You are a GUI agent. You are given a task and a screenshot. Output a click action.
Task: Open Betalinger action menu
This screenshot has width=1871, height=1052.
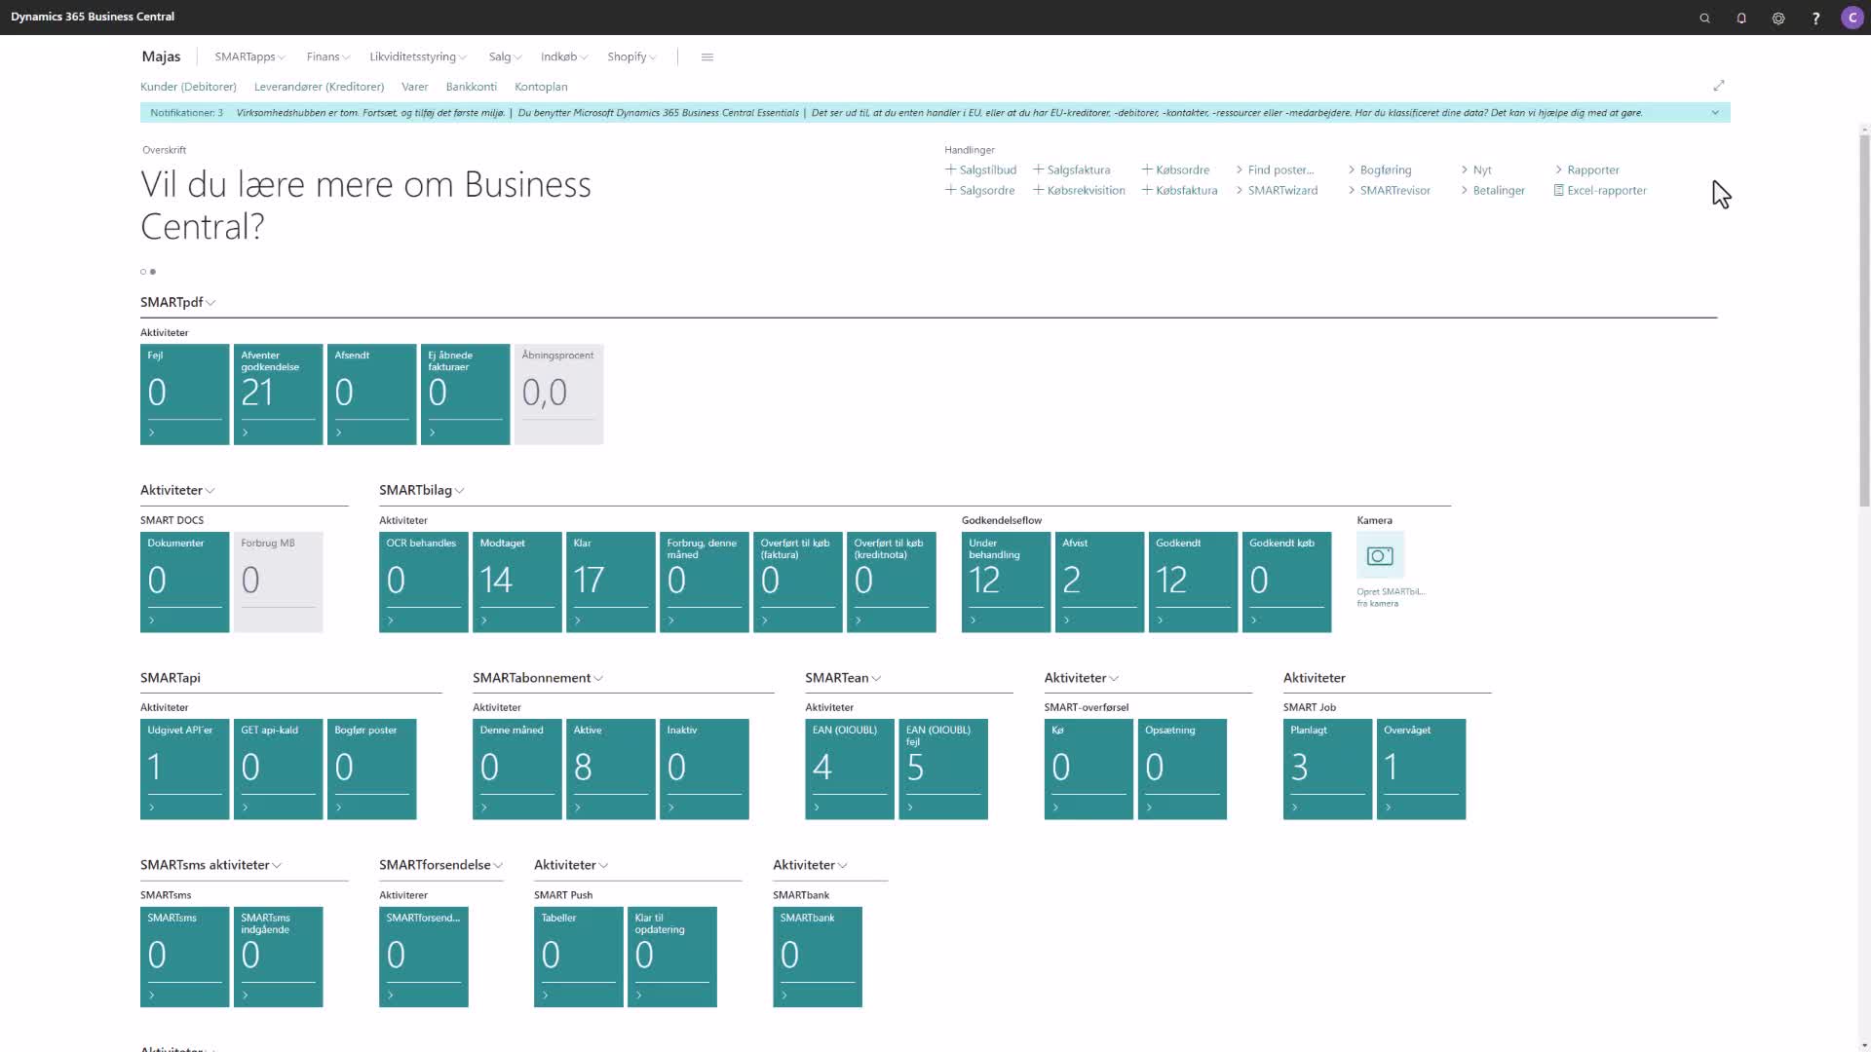click(1493, 191)
